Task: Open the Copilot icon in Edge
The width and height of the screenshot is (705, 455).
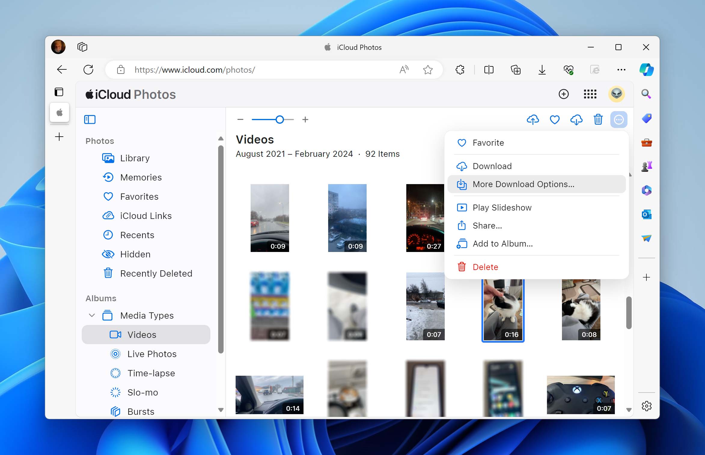Action: click(x=646, y=70)
